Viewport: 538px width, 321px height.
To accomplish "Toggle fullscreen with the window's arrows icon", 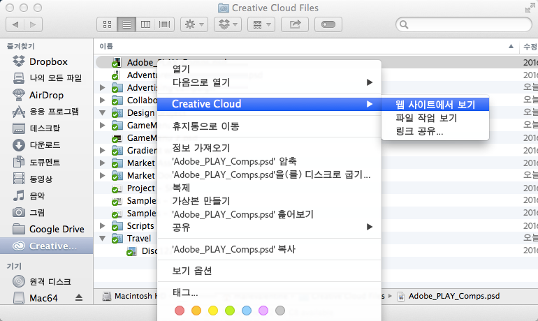I will pos(530,8).
